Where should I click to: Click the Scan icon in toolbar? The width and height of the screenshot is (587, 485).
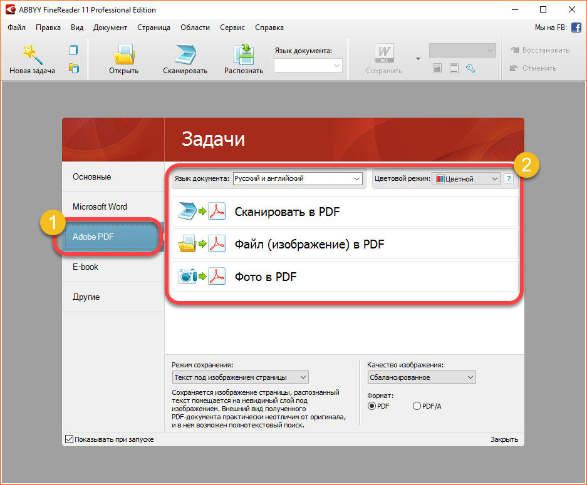point(185,54)
